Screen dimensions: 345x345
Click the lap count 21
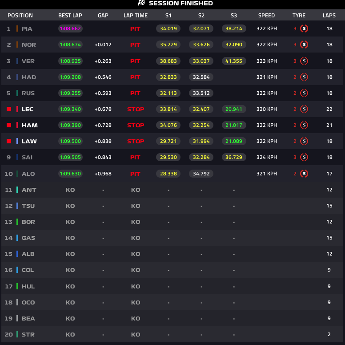point(329,125)
